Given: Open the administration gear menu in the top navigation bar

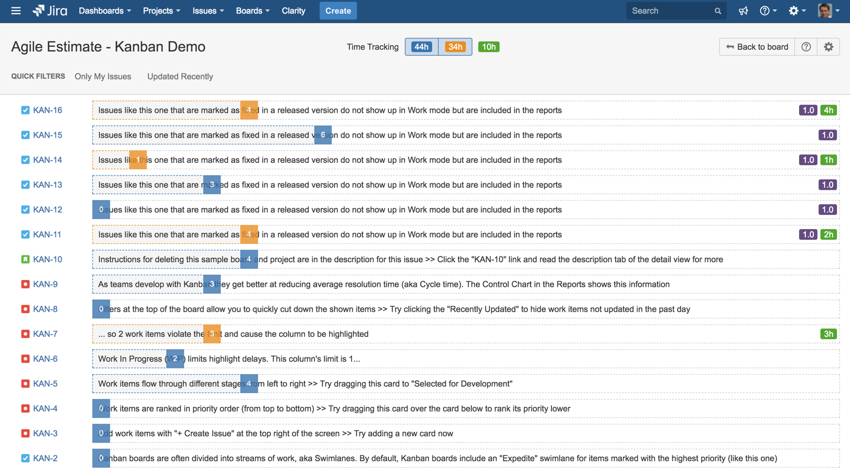Looking at the screenshot, I should tap(797, 11).
